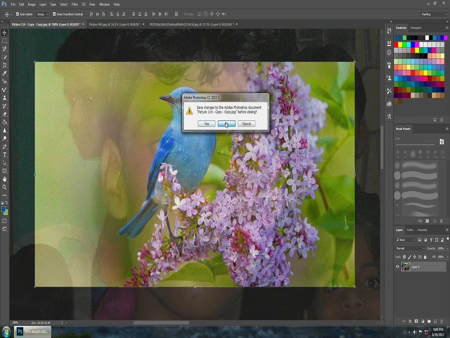Click Yes in save changes dialog
The height and width of the screenshot is (338, 450).
pos(207,123)
